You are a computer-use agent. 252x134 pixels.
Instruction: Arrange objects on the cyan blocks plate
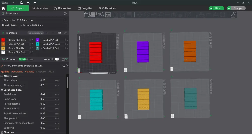[118, 88]
